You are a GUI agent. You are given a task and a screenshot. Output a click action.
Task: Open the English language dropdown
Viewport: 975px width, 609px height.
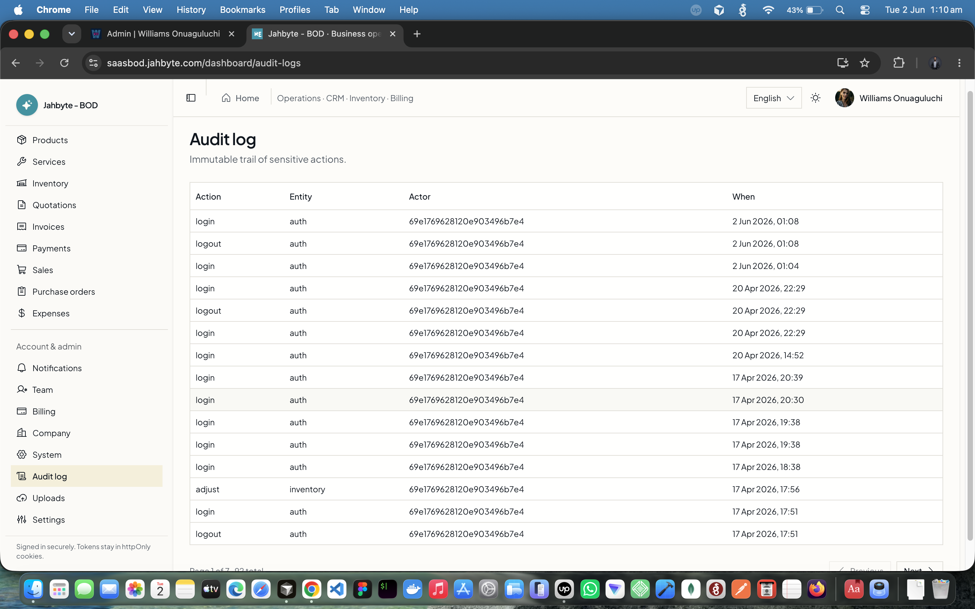point(774,98)
